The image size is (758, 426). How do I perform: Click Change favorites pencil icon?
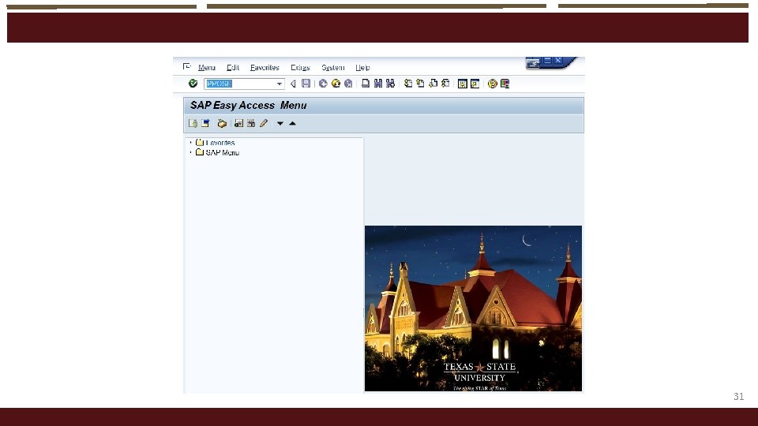[x=264, y=123]
